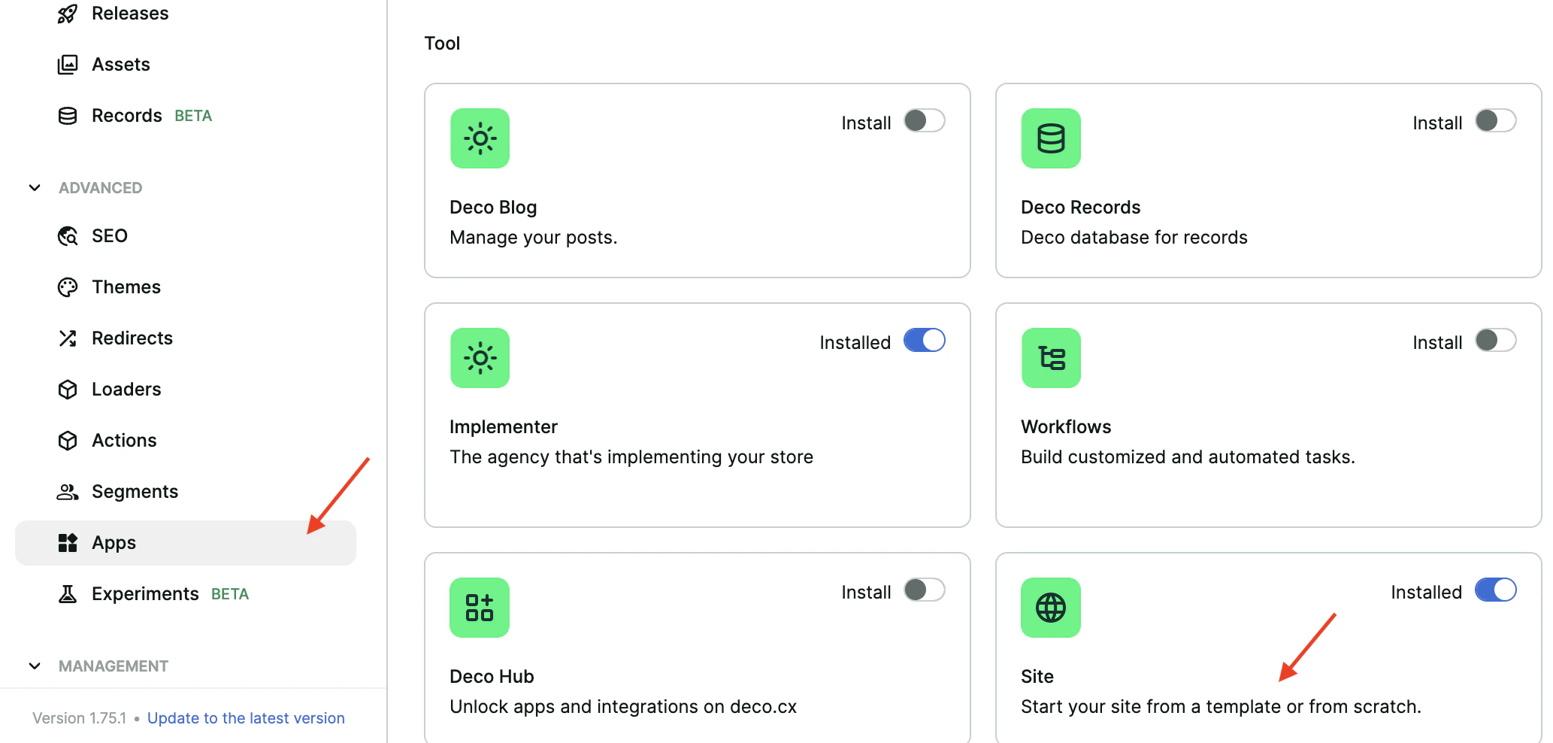Open the Assets image icon
This screenshot has width=1553, height=743.
pyautogui.click(x=67, y=64)
